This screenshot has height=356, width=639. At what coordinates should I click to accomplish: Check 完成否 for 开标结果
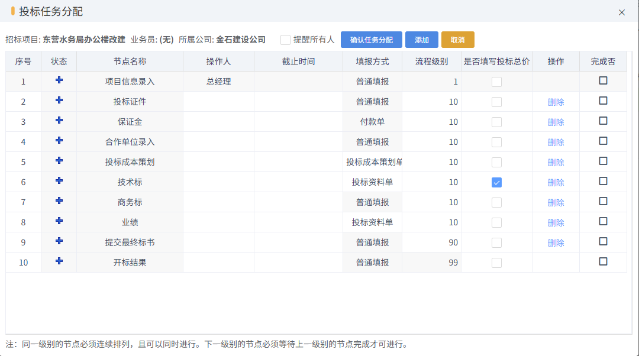[x=603, y=262]
